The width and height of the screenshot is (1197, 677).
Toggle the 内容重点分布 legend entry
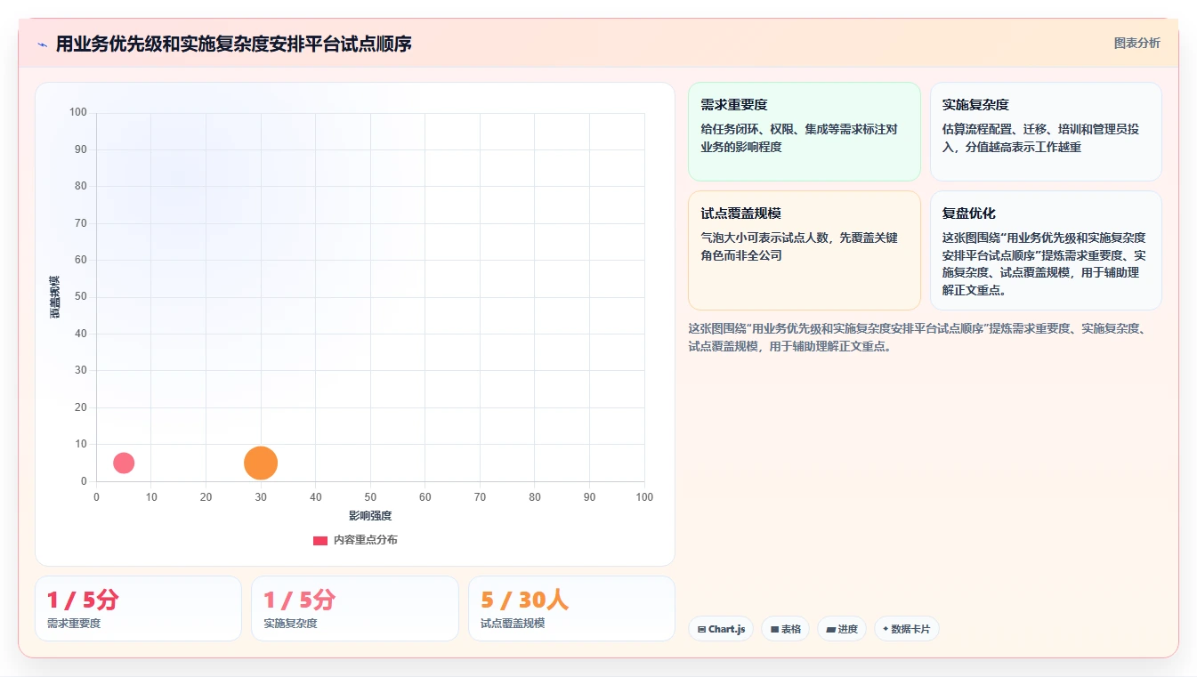(x=355, y=540)
